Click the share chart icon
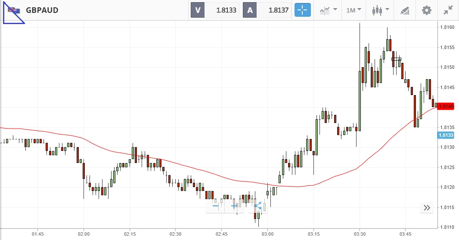Image resolution: width=459 pixels, height=240 pixels. (x=258, y=206)
